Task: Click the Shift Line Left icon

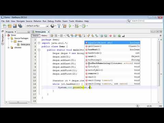Action: (x=101, y=36)
